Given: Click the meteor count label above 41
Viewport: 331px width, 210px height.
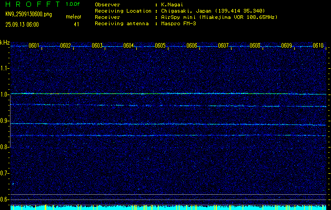Looking at the screenshot, I should [x=74, y=17].
